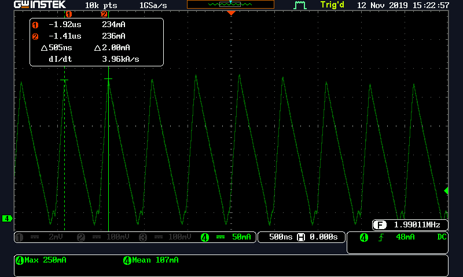Select channel 4 indicator in status bar
The height and width of the screenshot is (277, 463).
point(205,237)
